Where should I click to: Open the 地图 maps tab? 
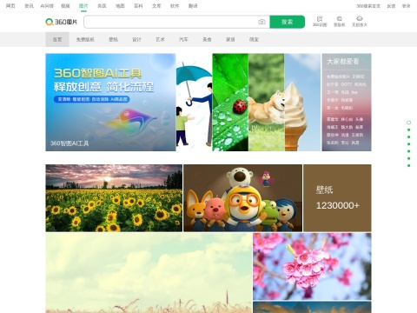point(120,6)
